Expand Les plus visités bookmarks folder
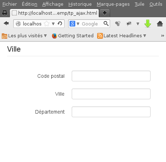This screenshot has height=162, width=166. (x=24, y=36)
